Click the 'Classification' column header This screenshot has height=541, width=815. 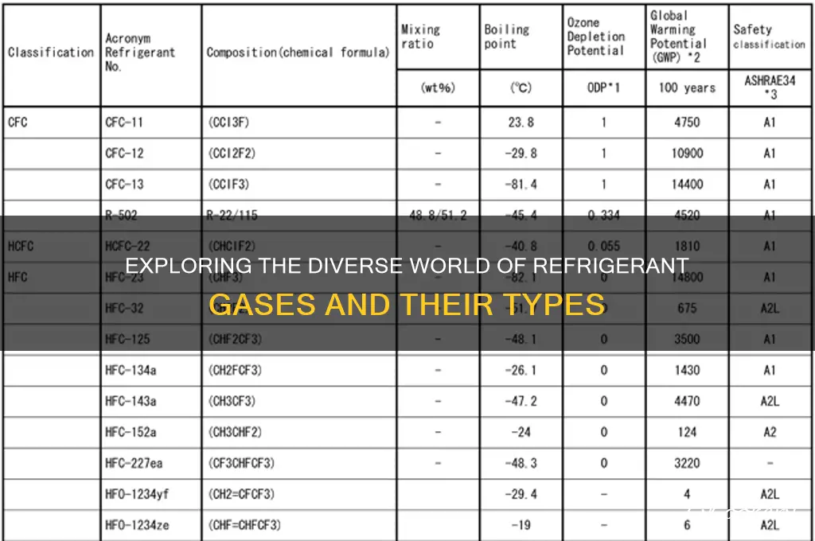pos(51,53)
